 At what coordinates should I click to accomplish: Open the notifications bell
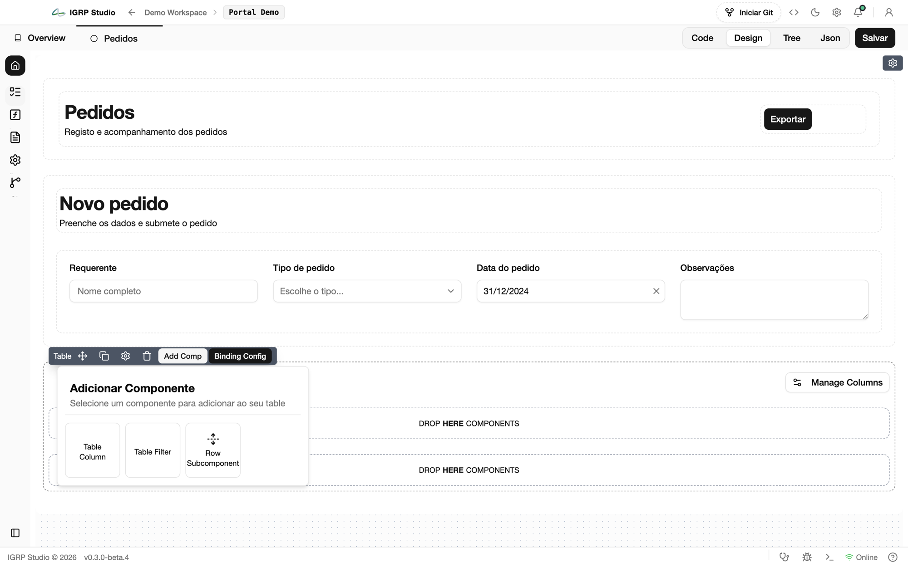tap(858, 12)
